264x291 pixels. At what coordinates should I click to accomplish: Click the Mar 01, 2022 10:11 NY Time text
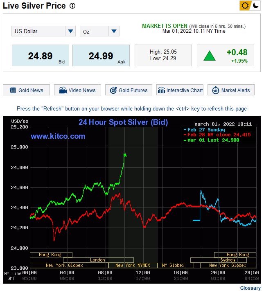[x=194, y=31]
